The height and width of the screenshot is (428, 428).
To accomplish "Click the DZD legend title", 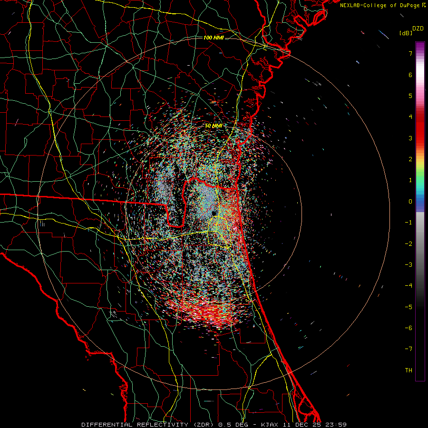I will tap(418, 29).
